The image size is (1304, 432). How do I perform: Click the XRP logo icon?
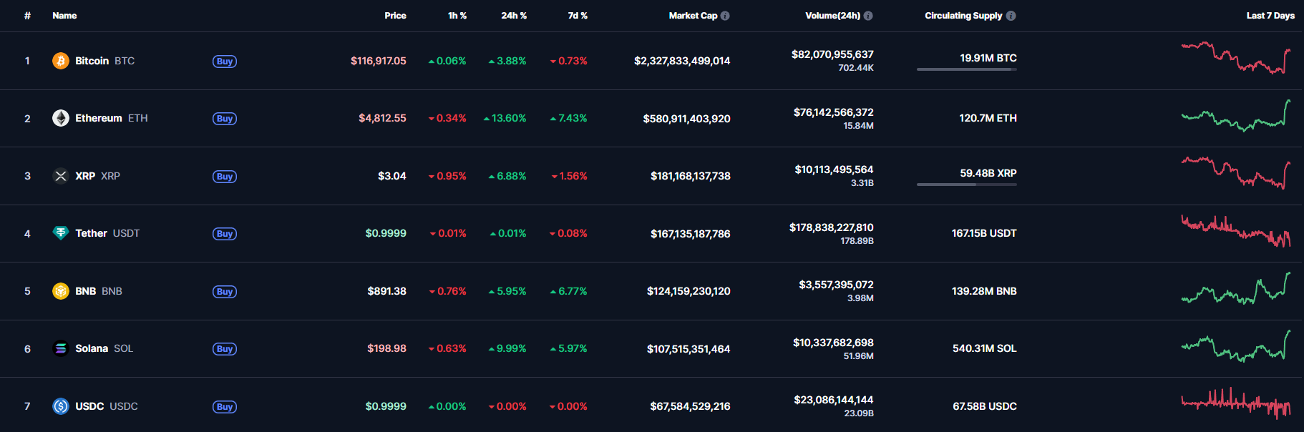click(61, 176)
